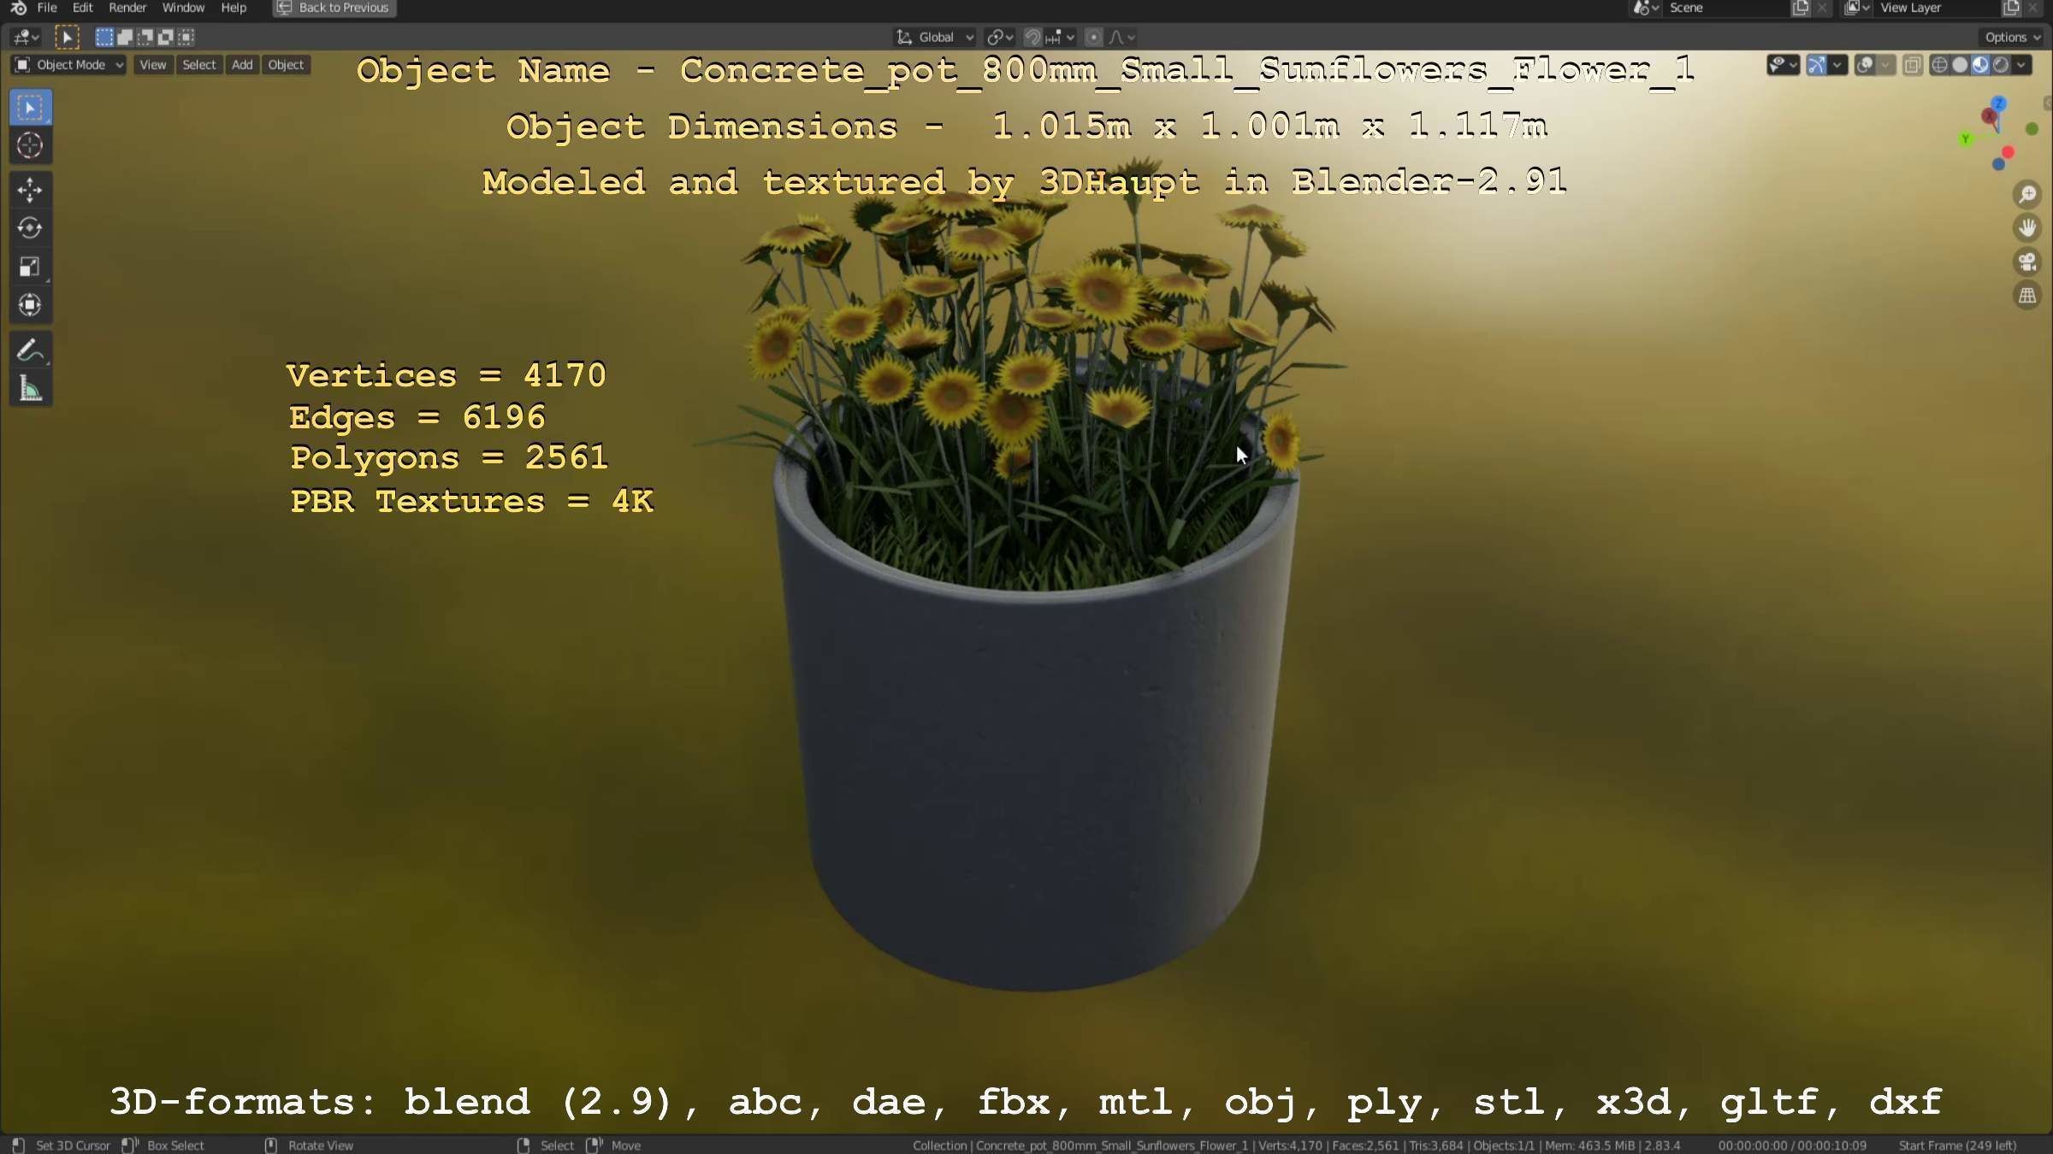Open the editor type dropdown in the header
The image size is (2053, 1154).
26,37
